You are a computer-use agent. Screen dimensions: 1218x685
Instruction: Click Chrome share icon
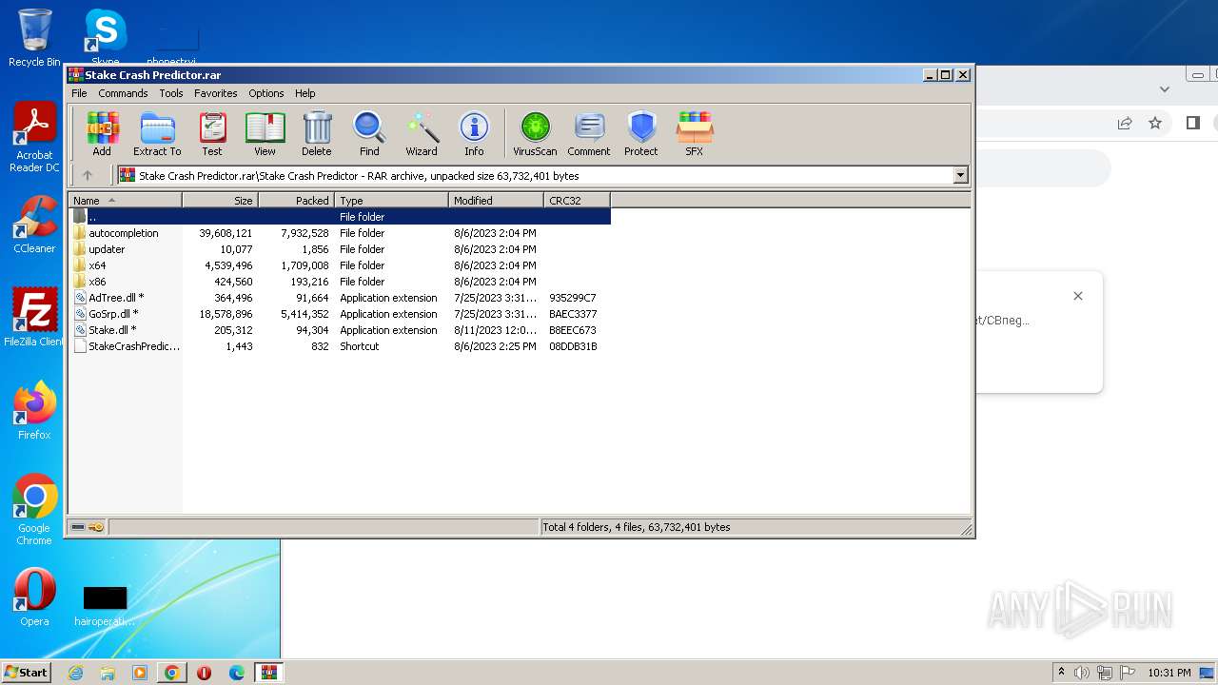[x=1125, y=123]
